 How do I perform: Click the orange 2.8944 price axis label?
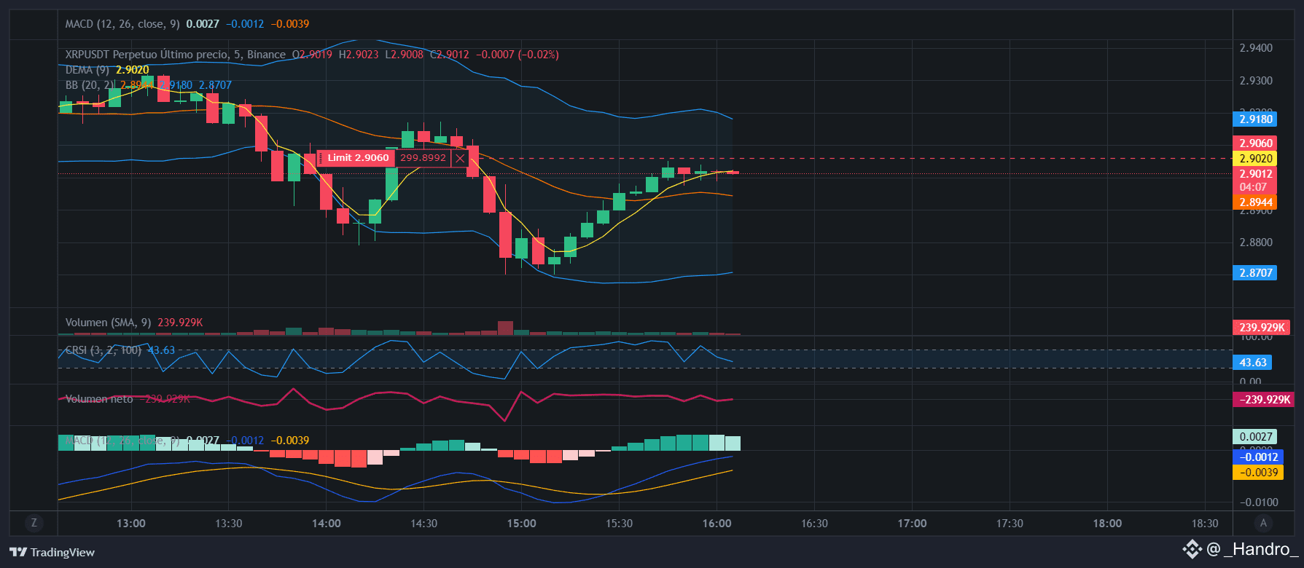coord(1254,202)
